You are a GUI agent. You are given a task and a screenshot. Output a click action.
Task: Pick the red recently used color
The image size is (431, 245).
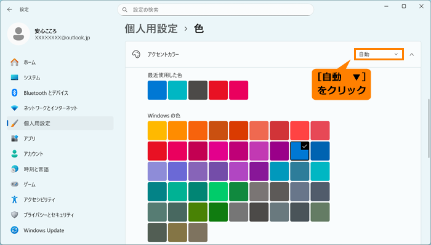(x=218, y=90)
